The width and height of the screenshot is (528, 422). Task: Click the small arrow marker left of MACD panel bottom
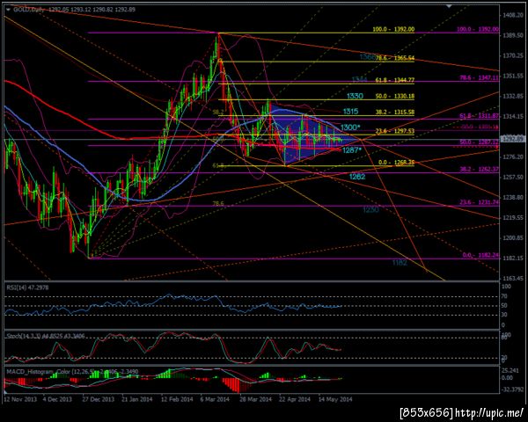pyautogui.click(x=6, y=392)
